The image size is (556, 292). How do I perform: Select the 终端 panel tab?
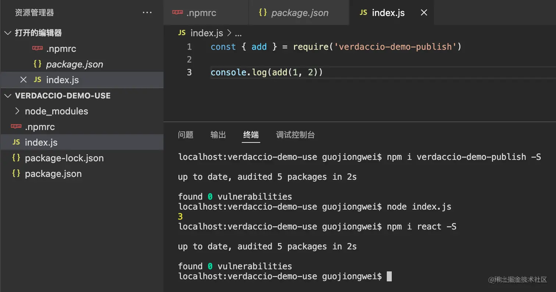pyautogui.click(x=251, y=135)
